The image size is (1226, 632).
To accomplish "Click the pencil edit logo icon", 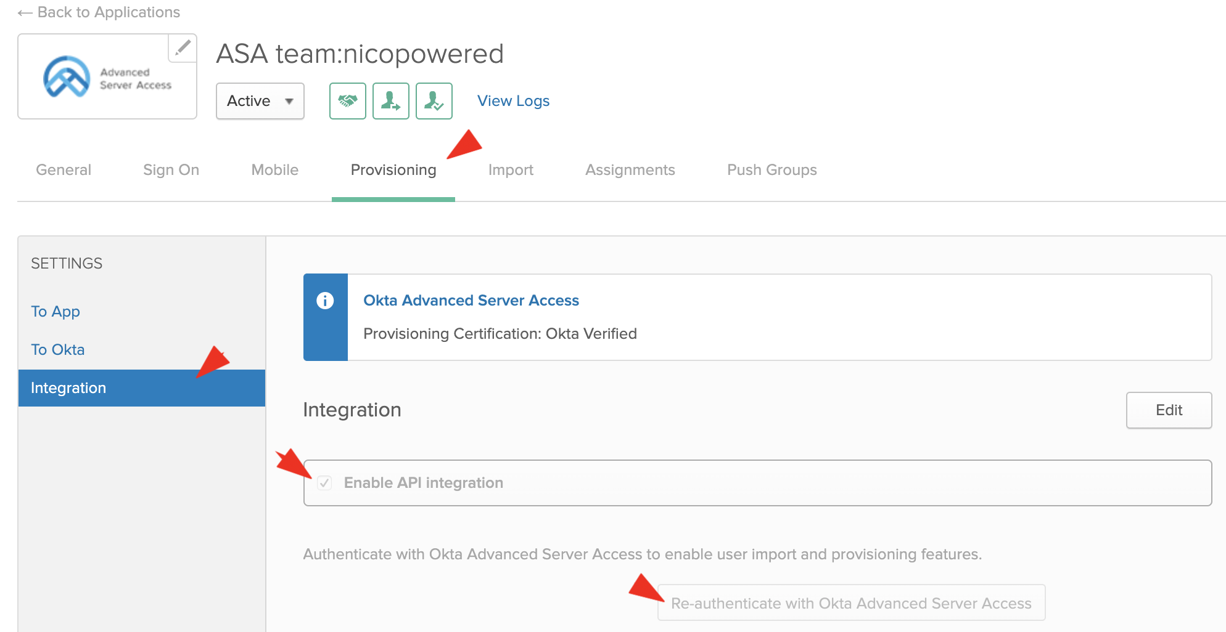I will pos(183,48).
